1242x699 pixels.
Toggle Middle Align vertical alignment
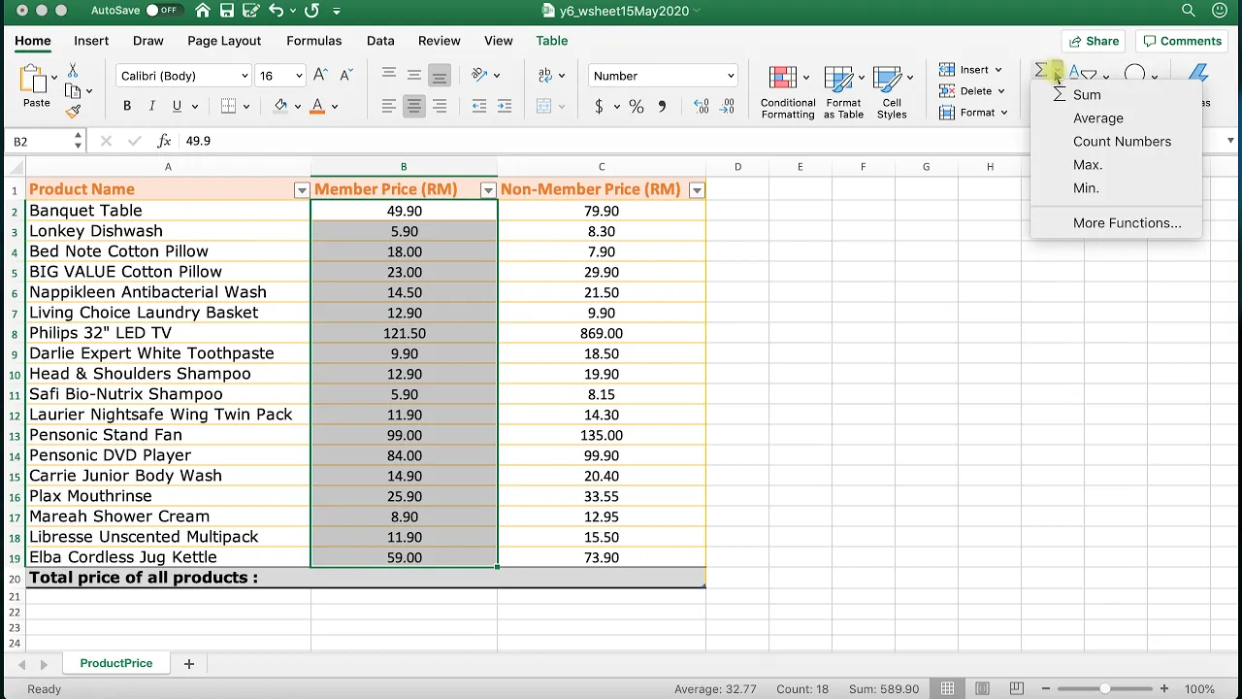tap(414, 75)
